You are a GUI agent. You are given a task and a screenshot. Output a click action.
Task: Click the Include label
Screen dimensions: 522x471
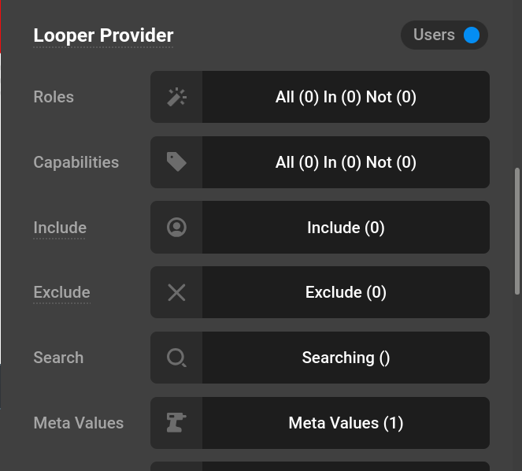(x=60, y=228)
